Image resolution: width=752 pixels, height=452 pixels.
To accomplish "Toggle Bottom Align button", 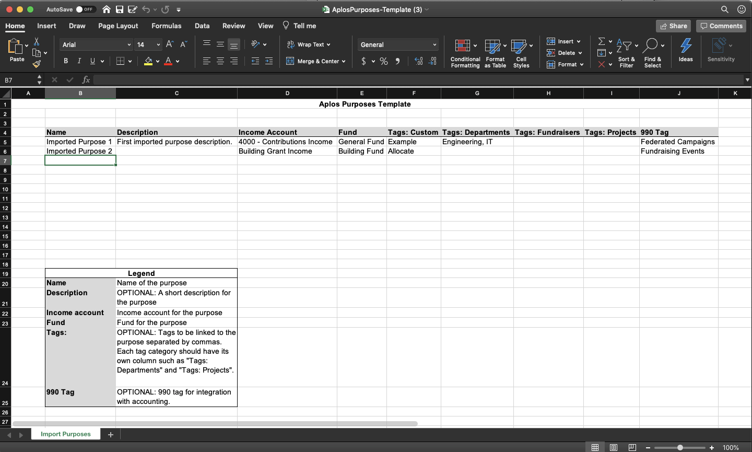I will click(x=234, y=44).
